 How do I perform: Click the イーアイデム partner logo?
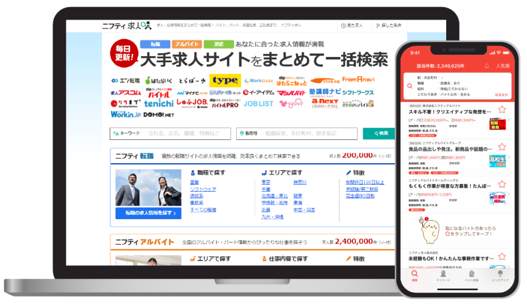pos(258,93)
